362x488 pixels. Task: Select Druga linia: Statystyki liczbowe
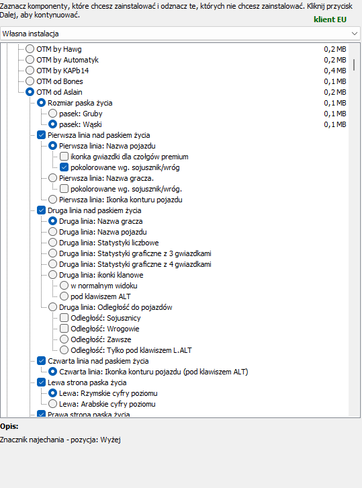pos(52,243)
